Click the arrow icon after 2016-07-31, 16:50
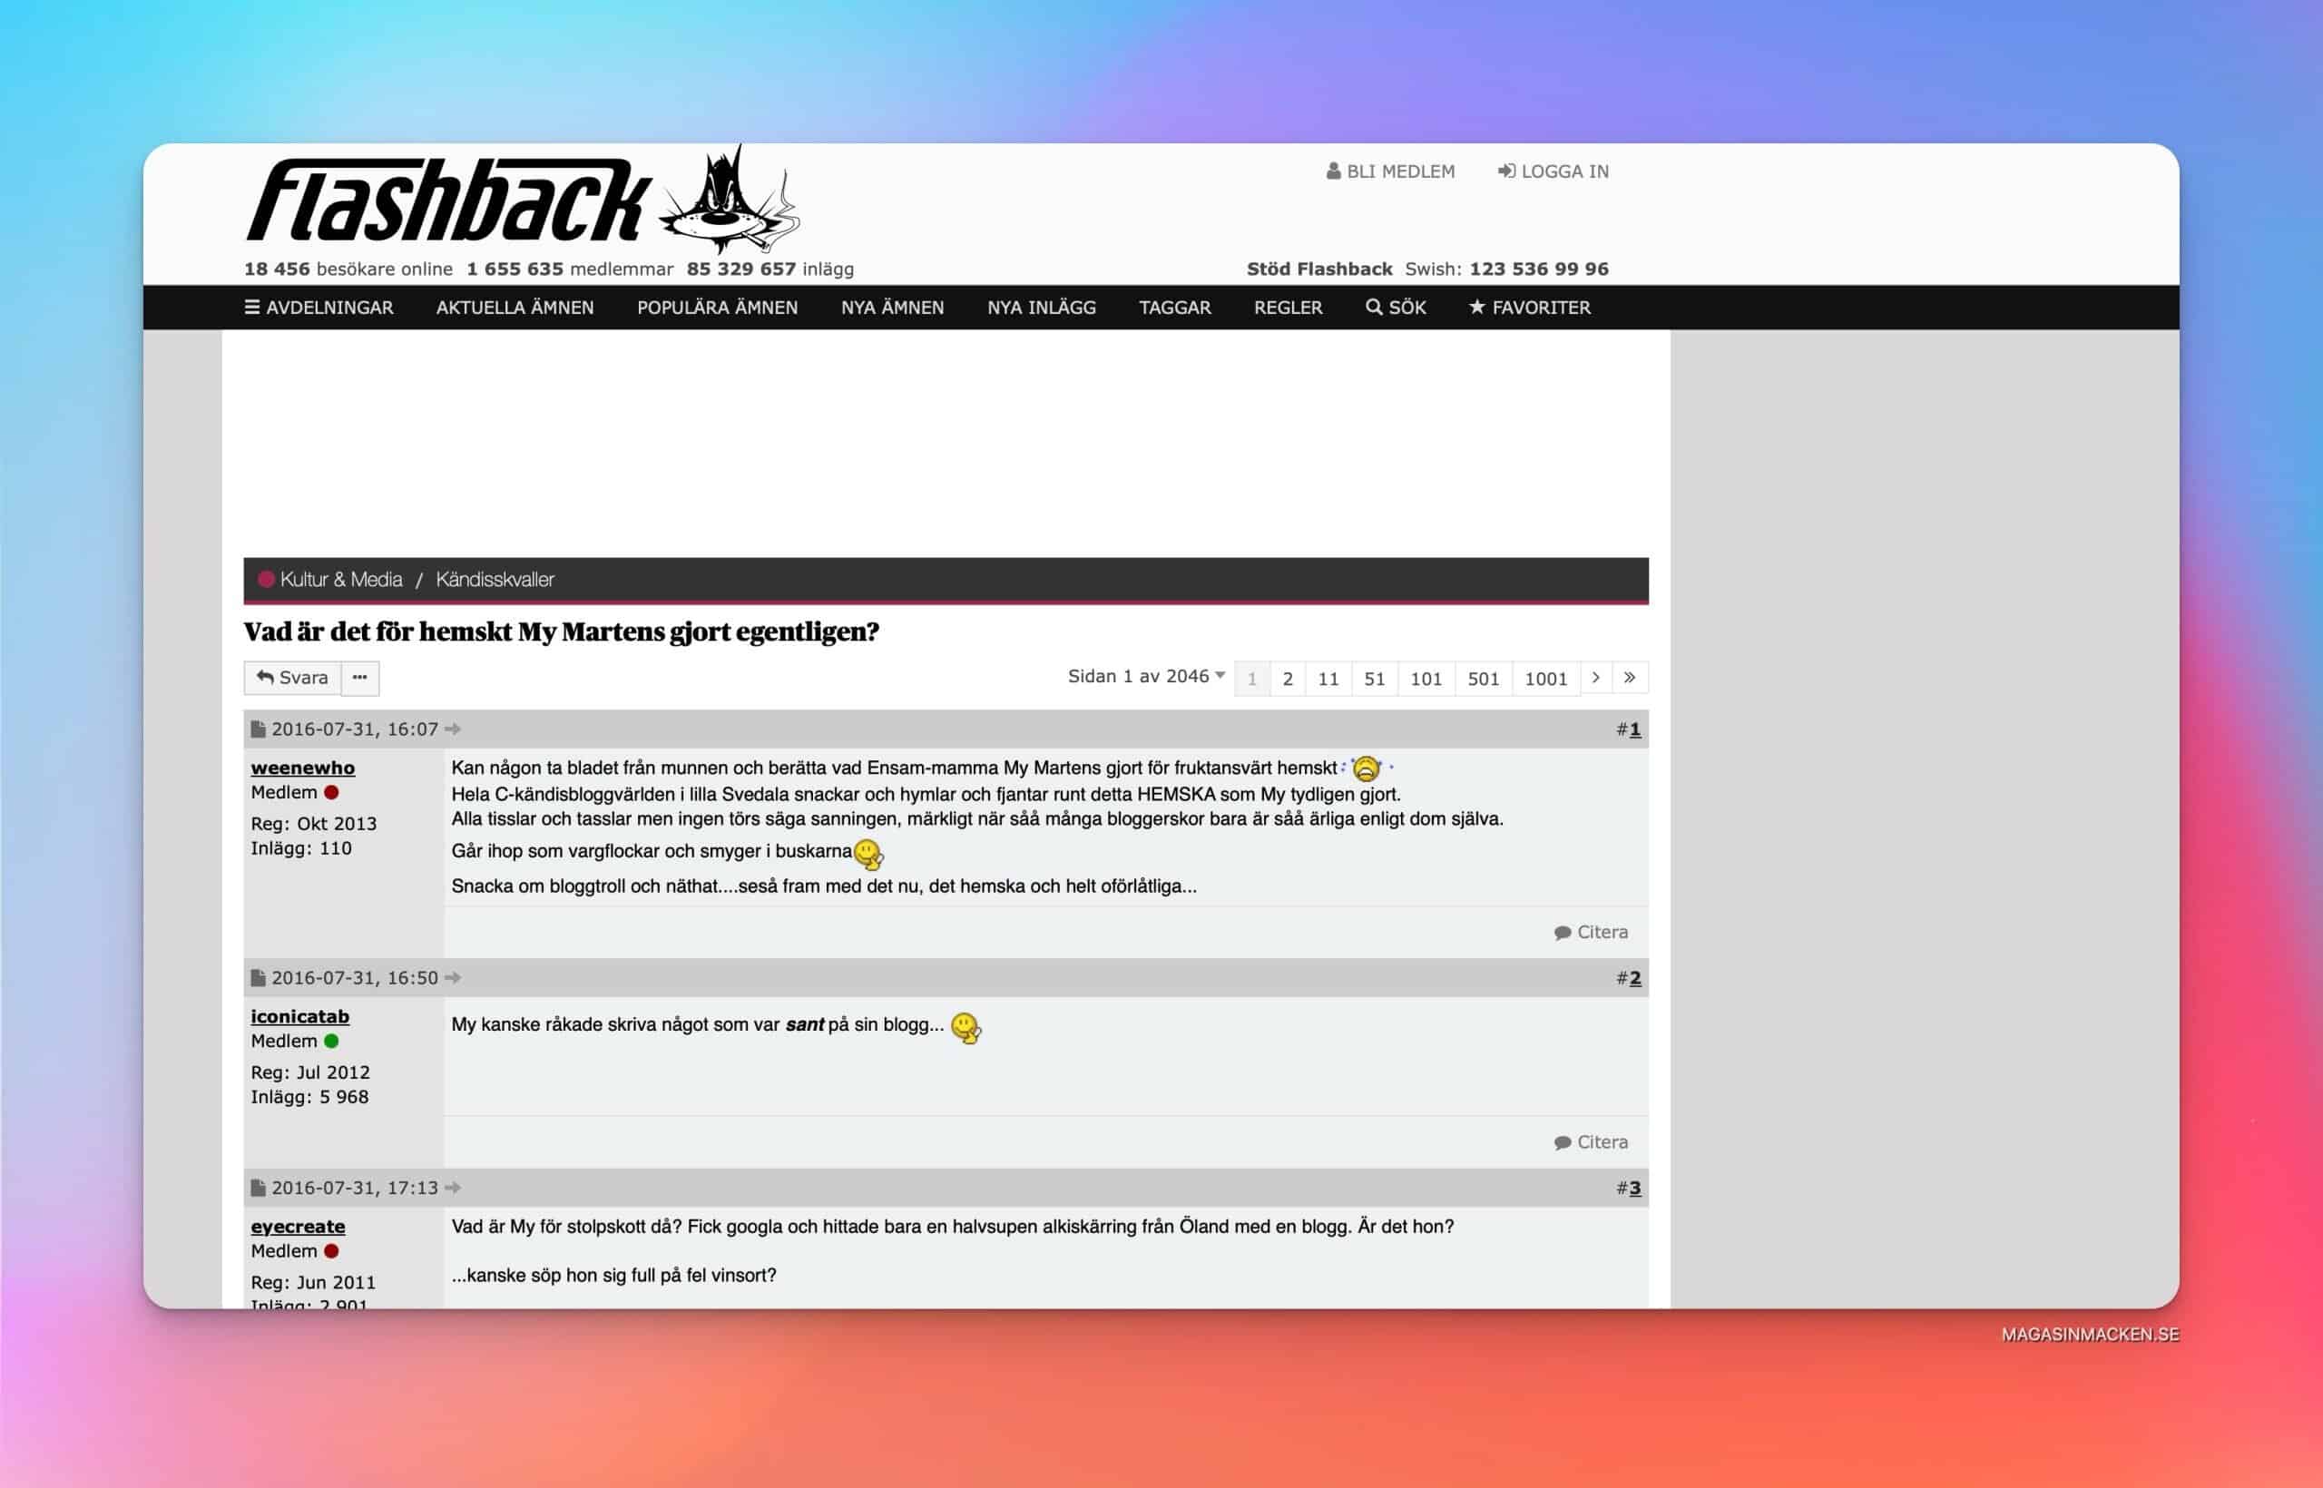Screen dimensions: 2323x1488 [x=452, y=978]
